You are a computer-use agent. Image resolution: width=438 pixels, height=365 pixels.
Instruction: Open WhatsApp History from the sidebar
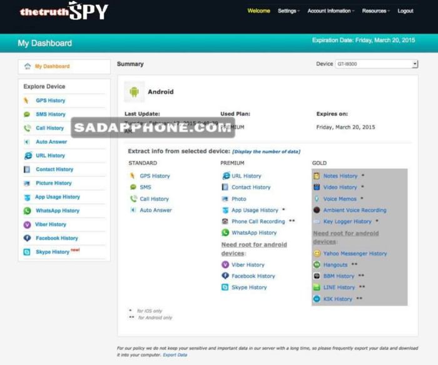58,211
